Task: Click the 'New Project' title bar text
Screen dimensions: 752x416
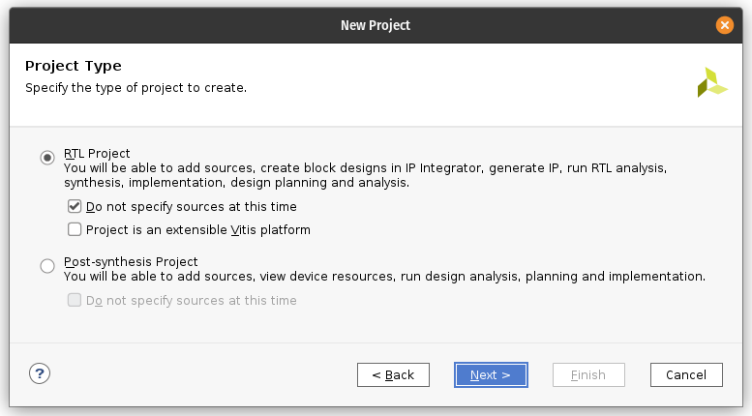Action: 376,25
